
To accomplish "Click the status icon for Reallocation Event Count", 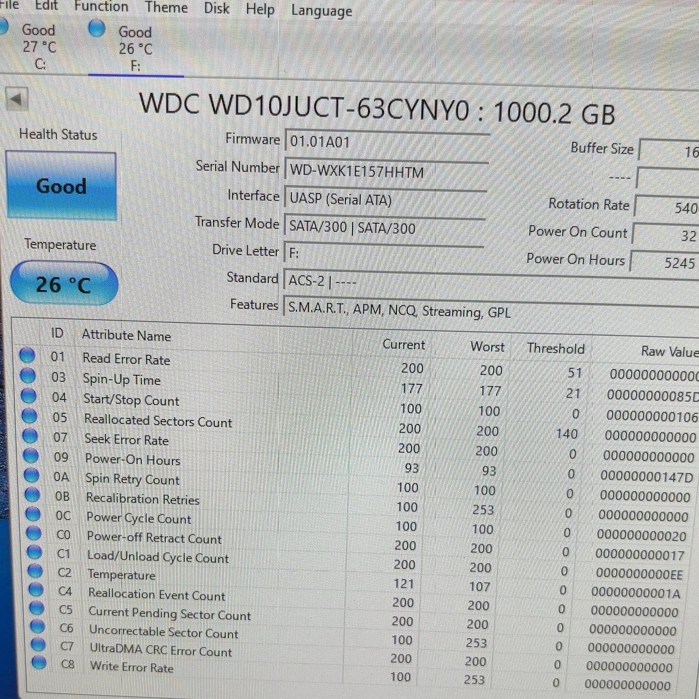I will [x=36, y=589].
